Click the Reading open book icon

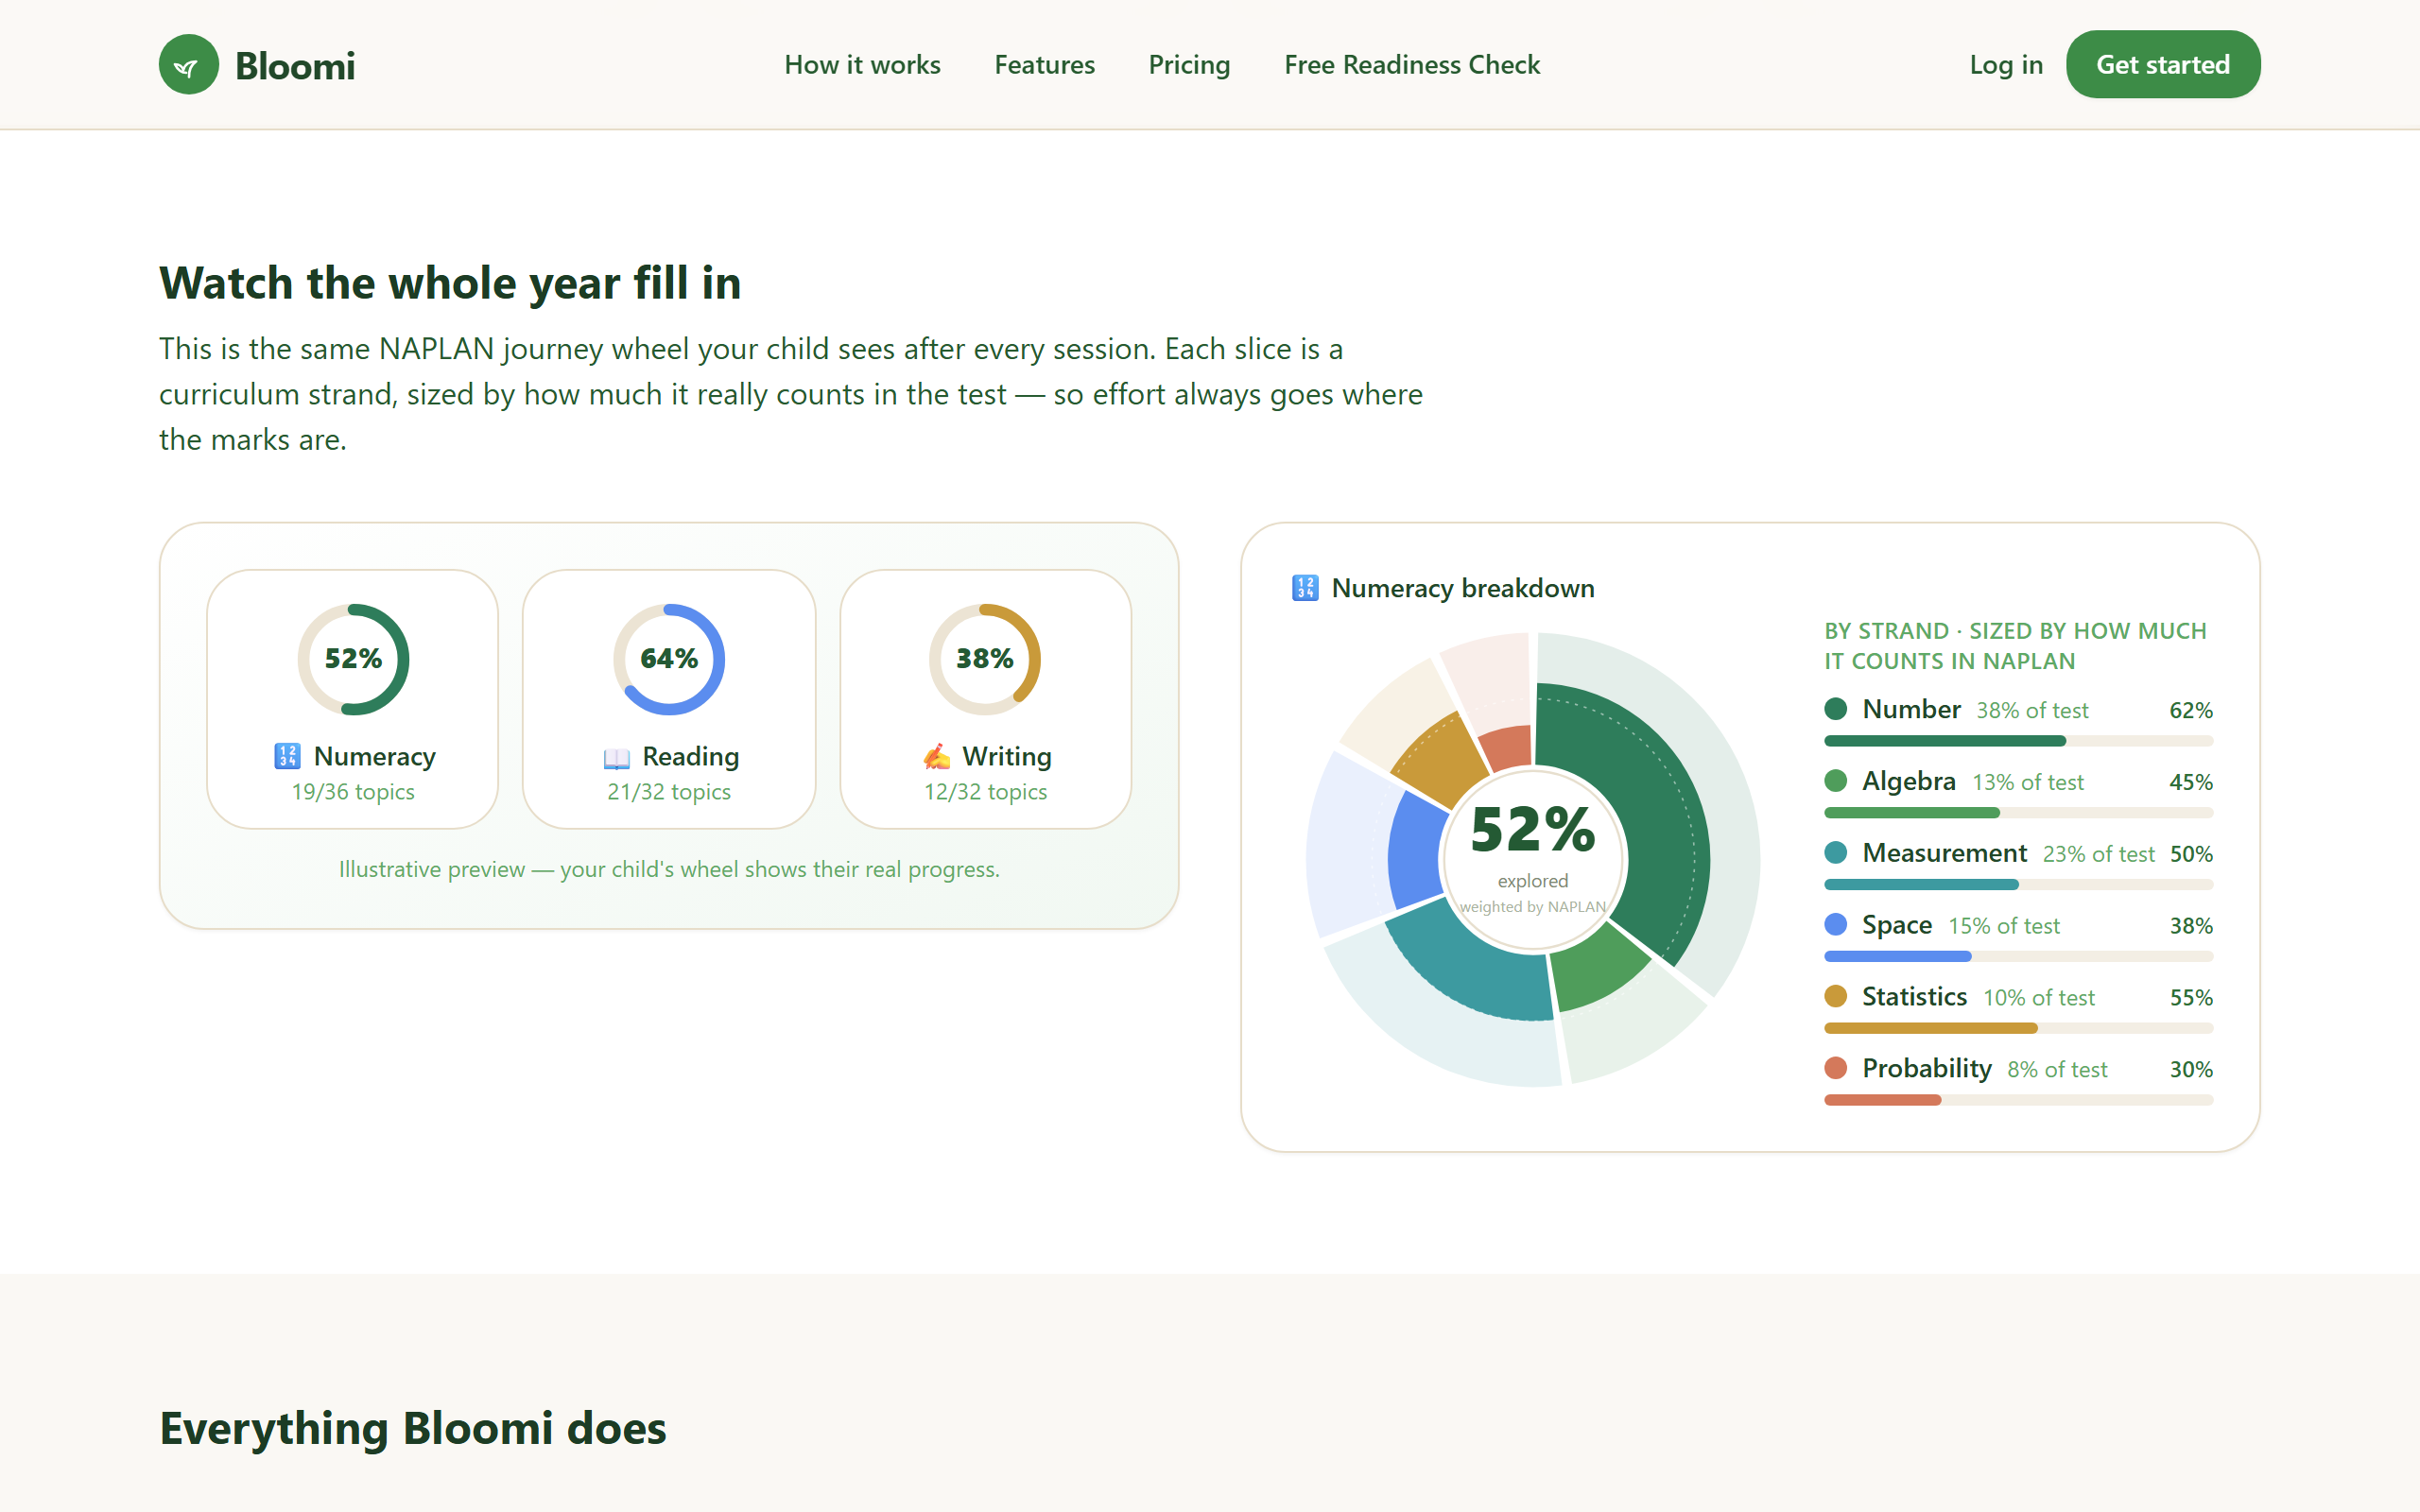(617, 758)
